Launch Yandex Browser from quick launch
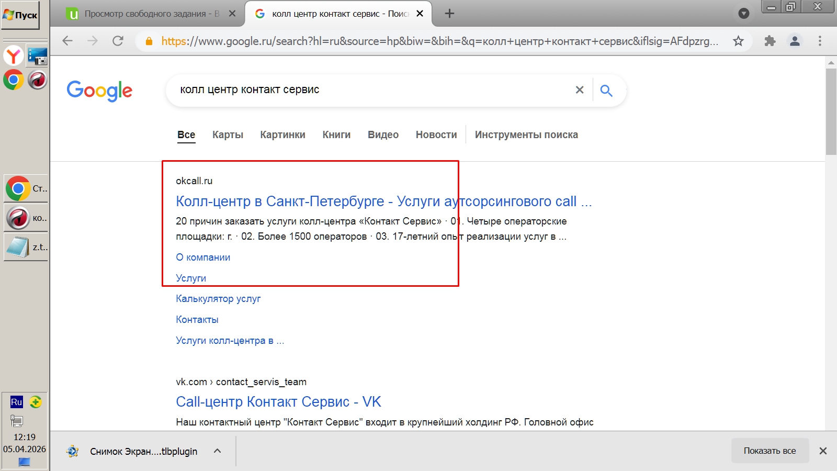The image size is (837, 471). 14,55
